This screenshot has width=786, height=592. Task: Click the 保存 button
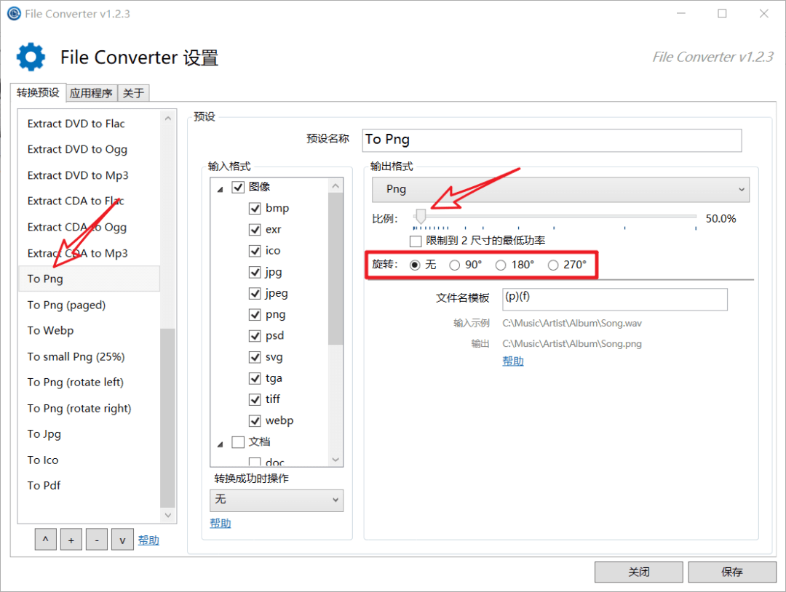[731, 572]
